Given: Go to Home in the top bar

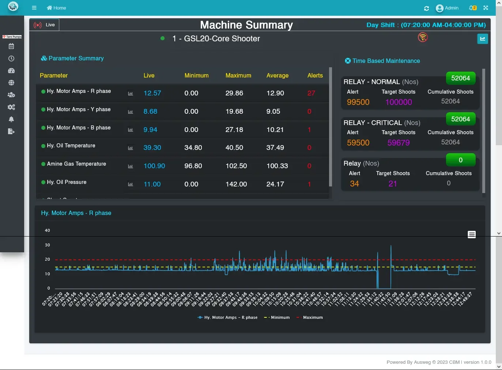Looking at the screenshot, I should (x=56, y=8).
